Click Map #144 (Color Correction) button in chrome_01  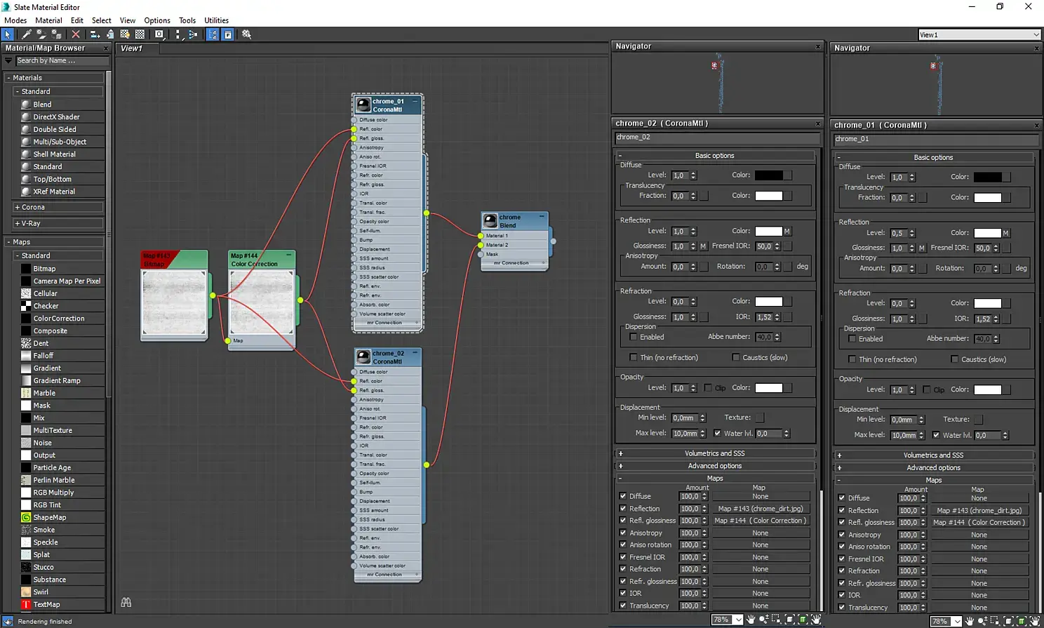[979, 522]
